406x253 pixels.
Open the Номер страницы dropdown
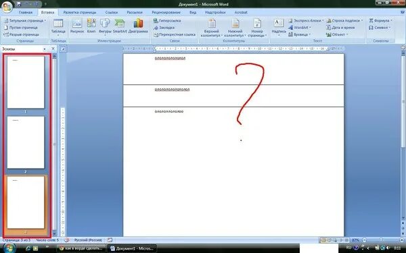pyautogui.click(x=257, y=28)
